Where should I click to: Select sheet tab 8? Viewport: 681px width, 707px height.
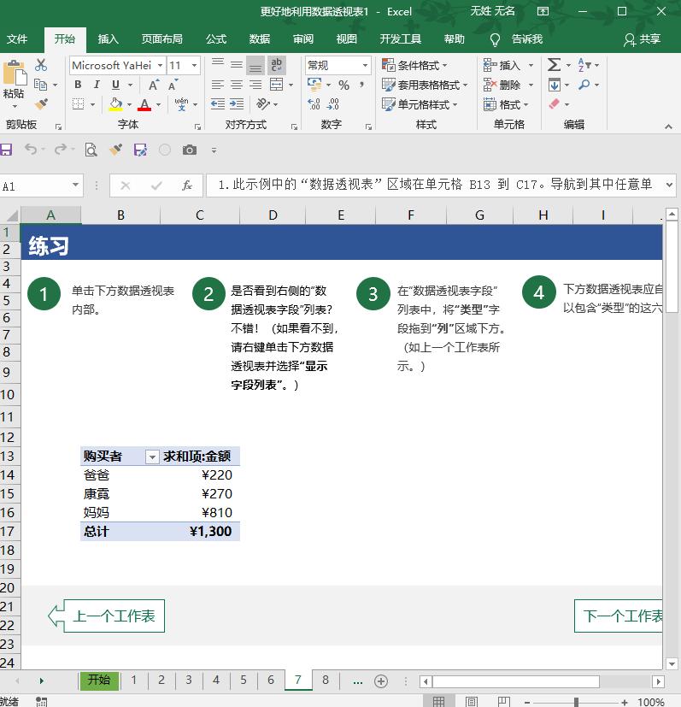[326, 680]
